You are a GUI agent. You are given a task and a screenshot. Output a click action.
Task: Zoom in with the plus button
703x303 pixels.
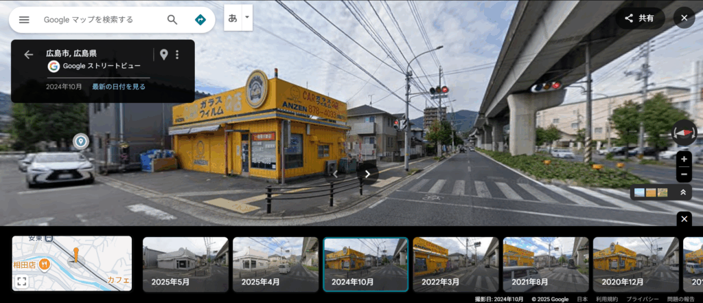coord(684,159)
